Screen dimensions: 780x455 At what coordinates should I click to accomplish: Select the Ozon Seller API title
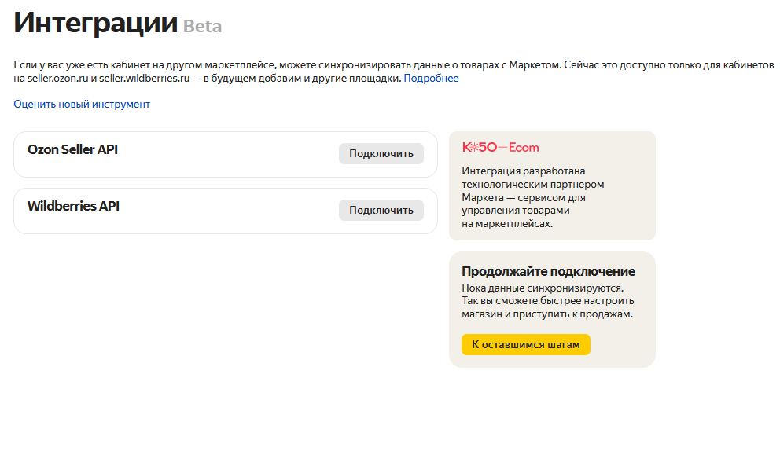point(72,149)
